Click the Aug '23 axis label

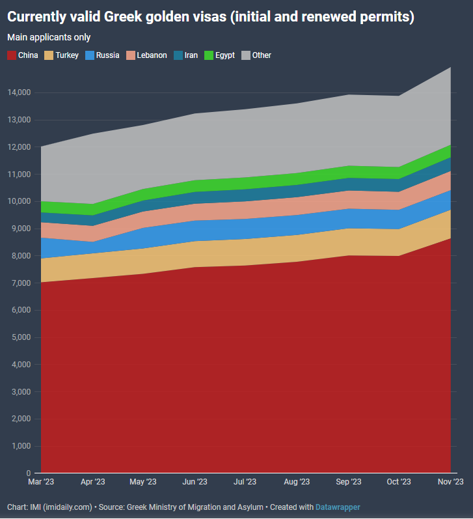[x=297, y=482]
